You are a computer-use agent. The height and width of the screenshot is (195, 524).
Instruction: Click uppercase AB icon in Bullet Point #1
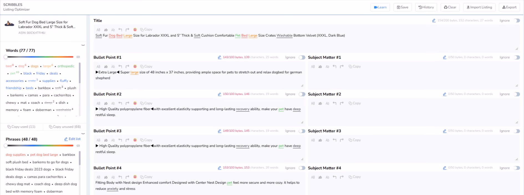point(98,67)
